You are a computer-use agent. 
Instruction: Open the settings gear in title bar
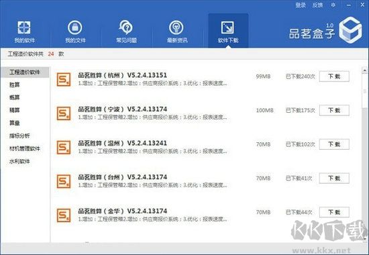(333, 5)
